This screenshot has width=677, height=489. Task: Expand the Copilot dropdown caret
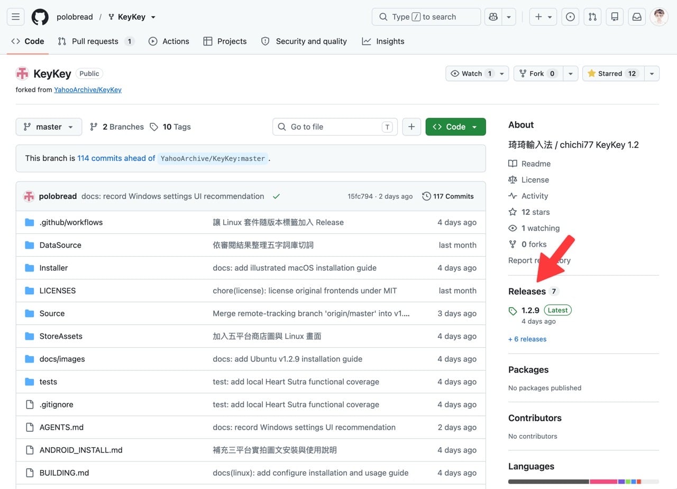point(509,17)
